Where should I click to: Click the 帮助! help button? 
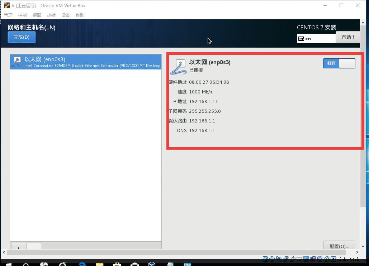click(x=347, y=37)
